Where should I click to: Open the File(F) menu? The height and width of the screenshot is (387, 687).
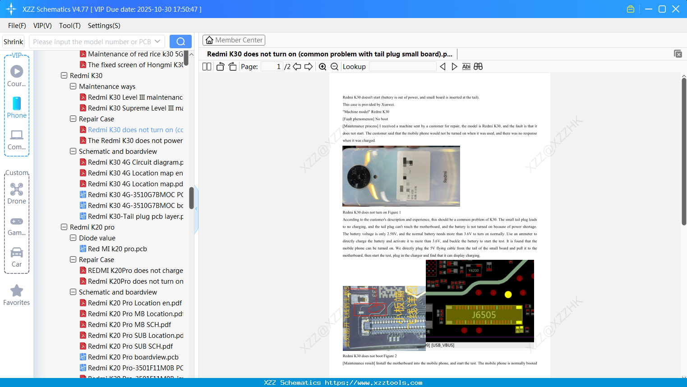pyautogui.click(x=17, y=26)
